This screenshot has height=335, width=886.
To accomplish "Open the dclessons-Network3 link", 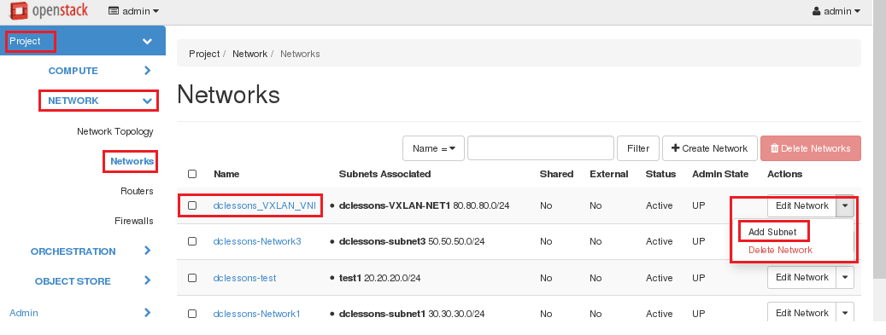I will [x=257, y=241].
